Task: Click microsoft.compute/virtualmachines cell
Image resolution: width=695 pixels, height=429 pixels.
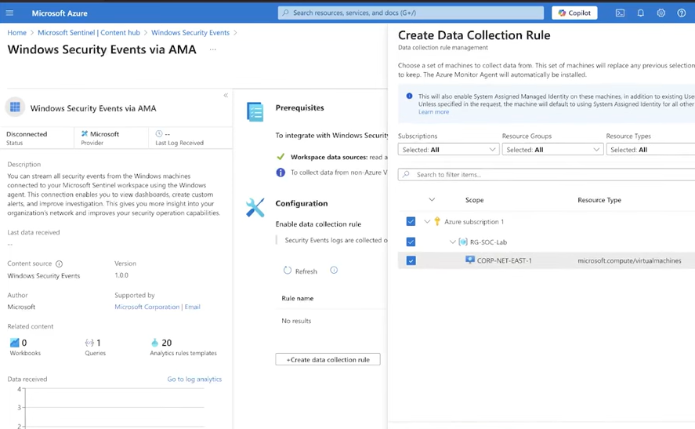Action: [x=629, y=261]
